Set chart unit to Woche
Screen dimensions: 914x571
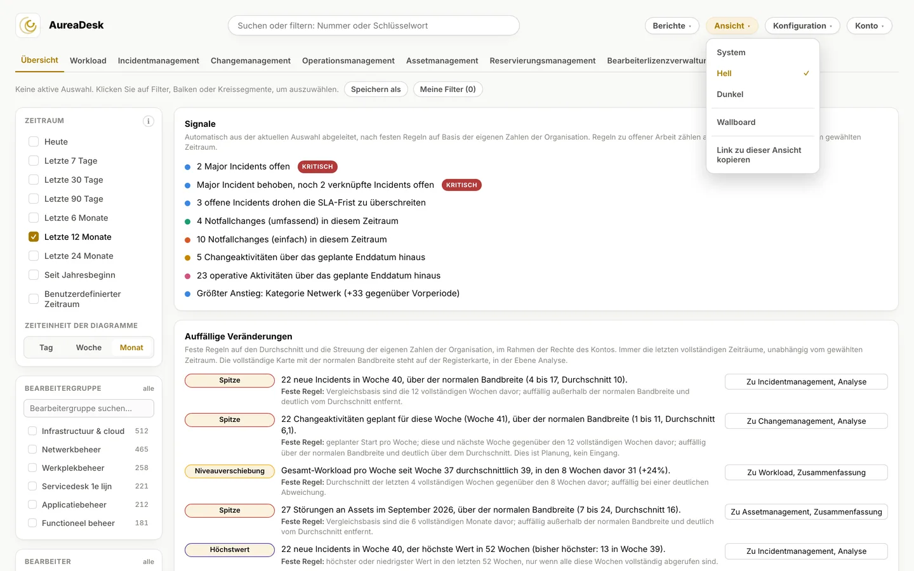[x=89, y=348]
